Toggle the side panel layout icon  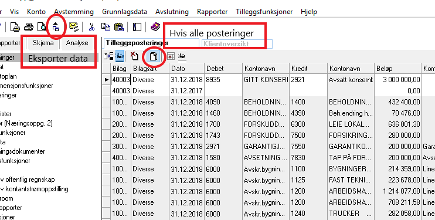click(x=137, y=27)
